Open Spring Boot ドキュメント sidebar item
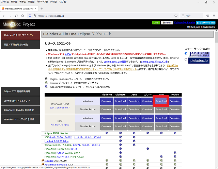Screen dimensions: 218x169 click(x=21, y=101)
